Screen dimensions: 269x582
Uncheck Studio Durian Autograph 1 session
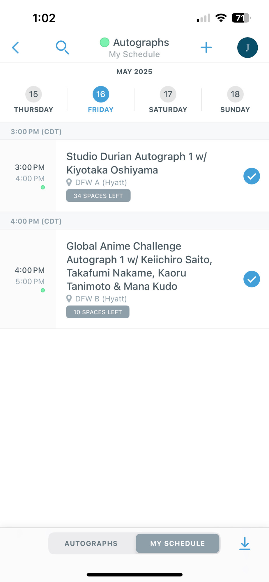pyautogui.click(x=252, y=176)
